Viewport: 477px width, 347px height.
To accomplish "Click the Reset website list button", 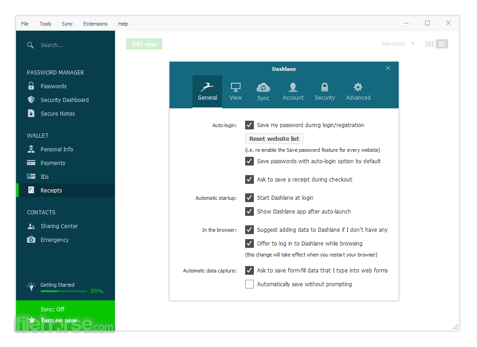I will (x=274, y=139).
